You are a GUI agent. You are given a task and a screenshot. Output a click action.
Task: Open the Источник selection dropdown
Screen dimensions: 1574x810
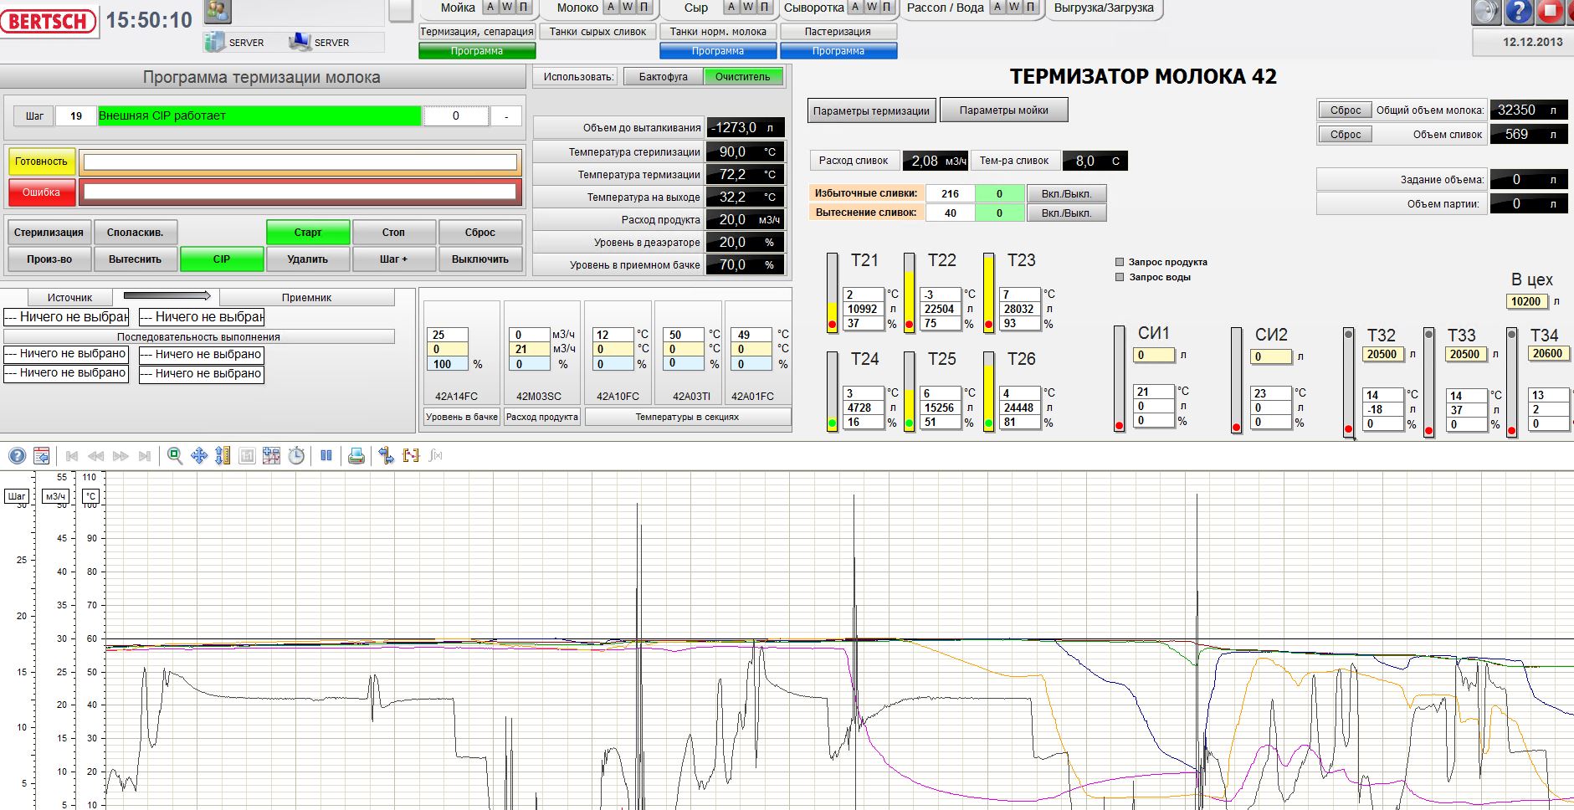(66, 317)
